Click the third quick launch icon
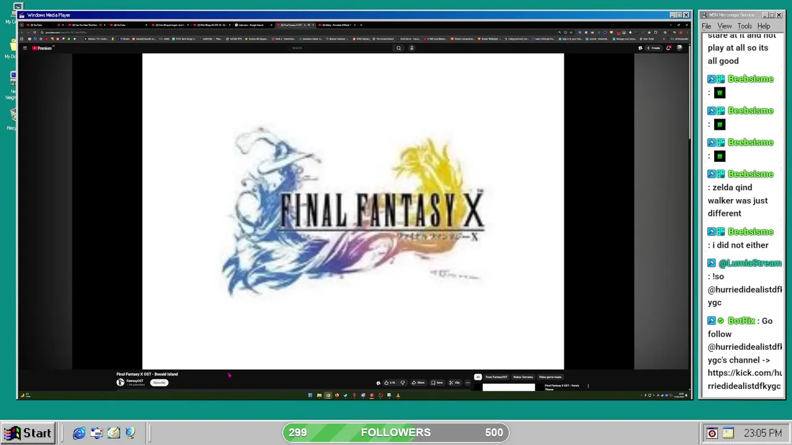The width and height of the screenshot is (792, 445). [x=114, y=433]
